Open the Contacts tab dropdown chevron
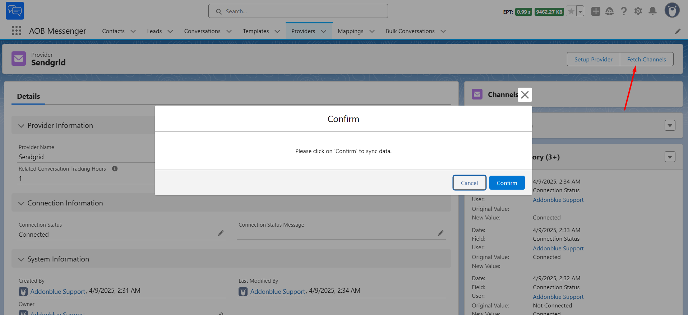The image size is (688, 315). click(x=133, y=31)
